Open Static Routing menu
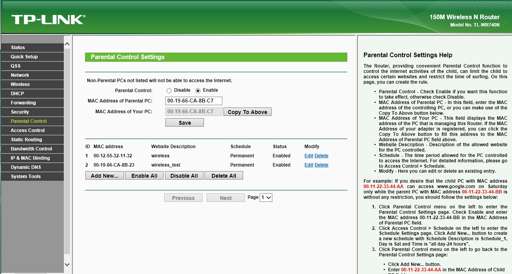Screen dimensions: 512x274 point(32,140)
